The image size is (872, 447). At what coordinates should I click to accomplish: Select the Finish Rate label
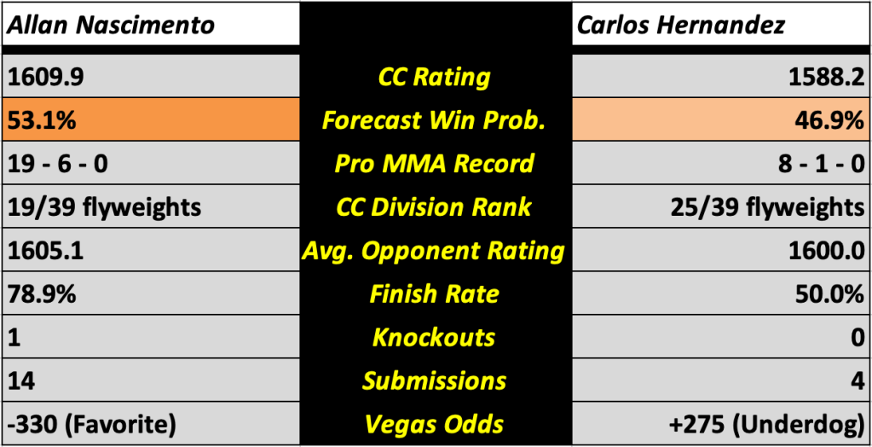pos(435,294)
